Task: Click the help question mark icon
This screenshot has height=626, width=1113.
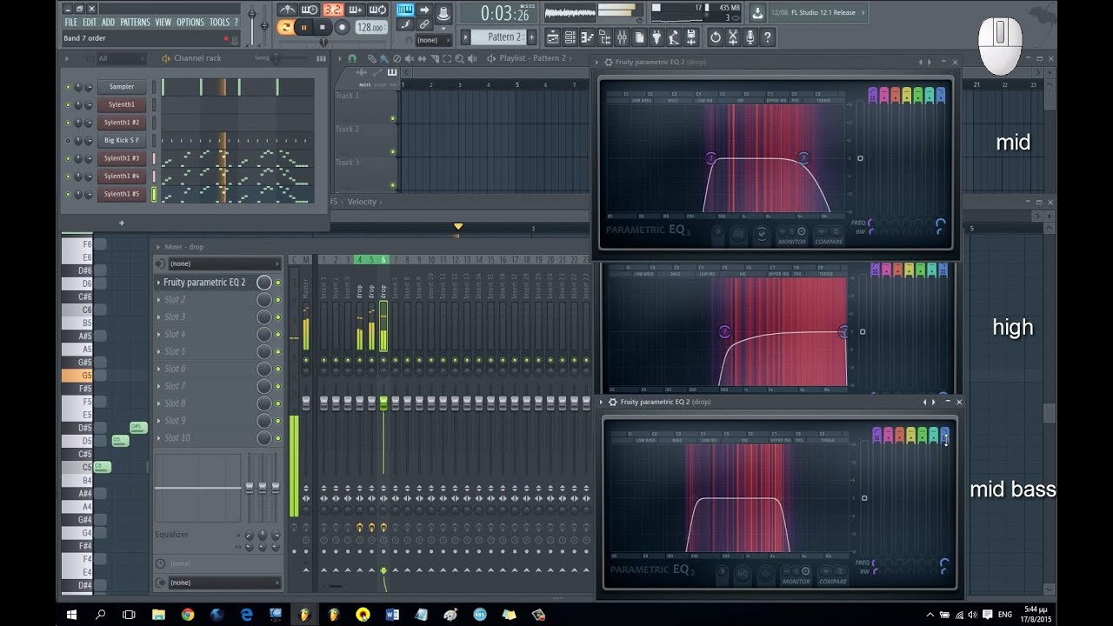Action: click(767, 37)
